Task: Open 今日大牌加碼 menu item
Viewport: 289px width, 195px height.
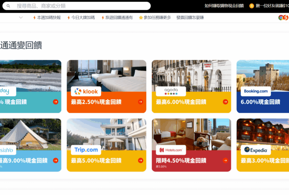Action: (x=83, y=17)
